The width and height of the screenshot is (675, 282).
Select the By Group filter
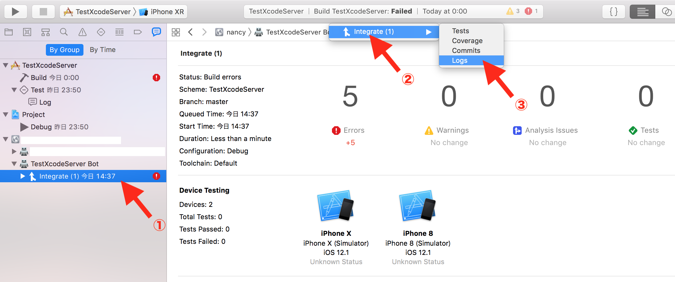coord(65,50)
